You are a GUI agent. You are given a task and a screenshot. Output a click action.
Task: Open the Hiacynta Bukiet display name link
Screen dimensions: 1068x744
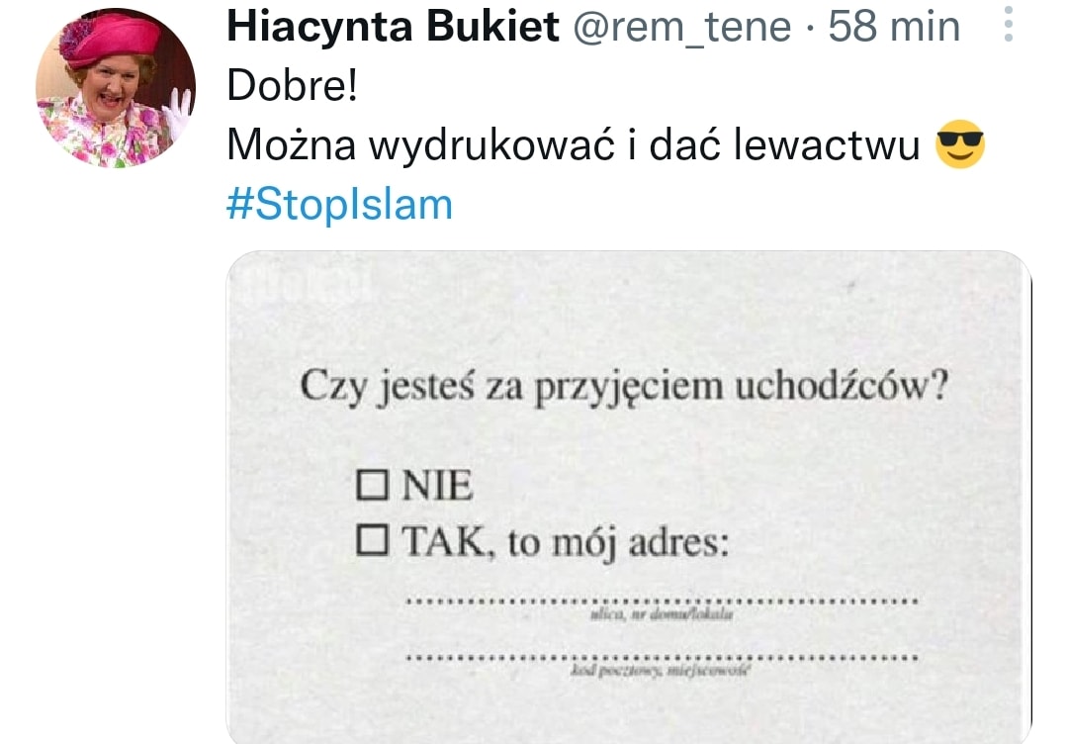tap(393, 28)
